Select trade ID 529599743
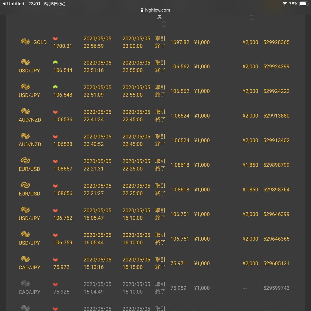The image size is (311, 311). (276, 288)
